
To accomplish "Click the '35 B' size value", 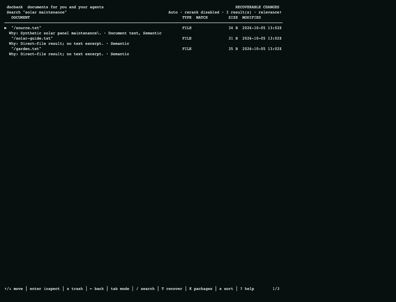I will pos(233,49).
